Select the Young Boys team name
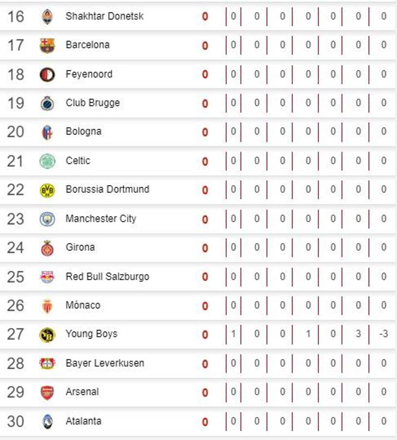This screenshot has height=440, width=397. point(91,334)
